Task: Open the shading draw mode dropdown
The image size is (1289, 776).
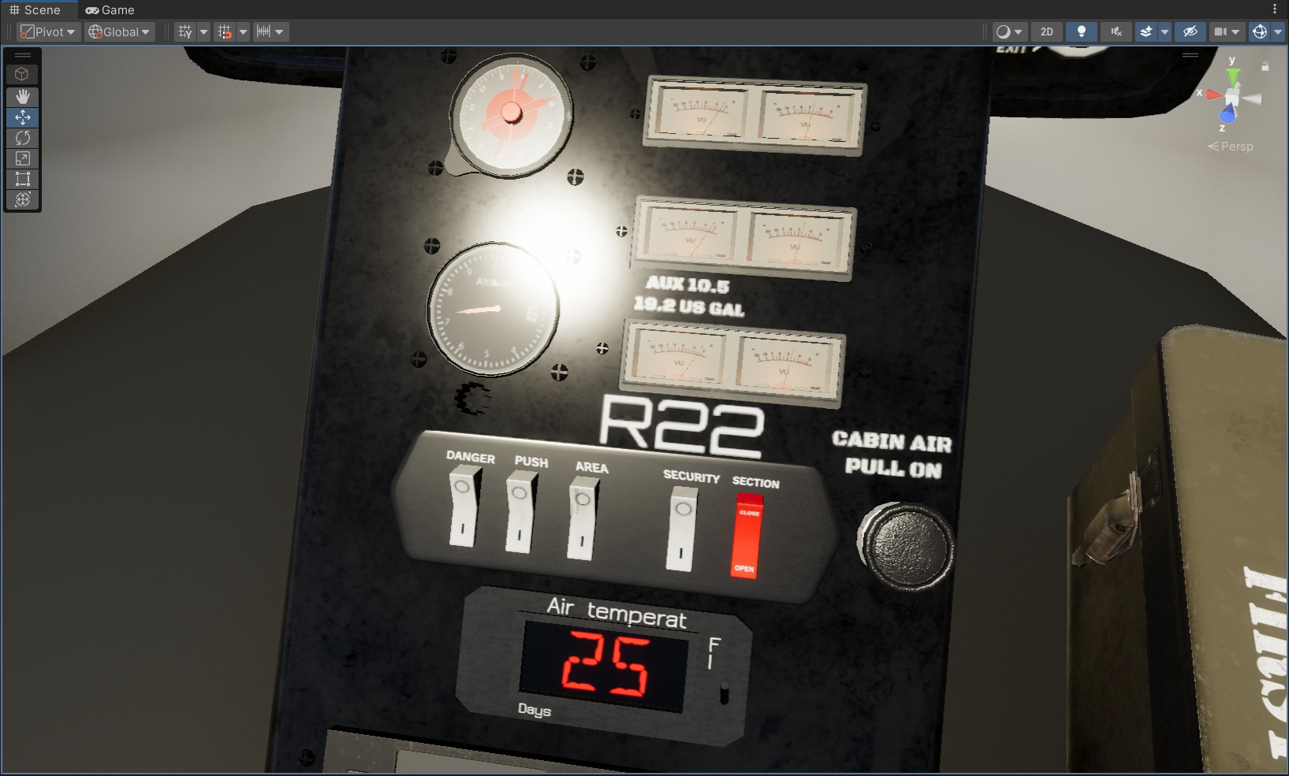Action: point(1008,32)
